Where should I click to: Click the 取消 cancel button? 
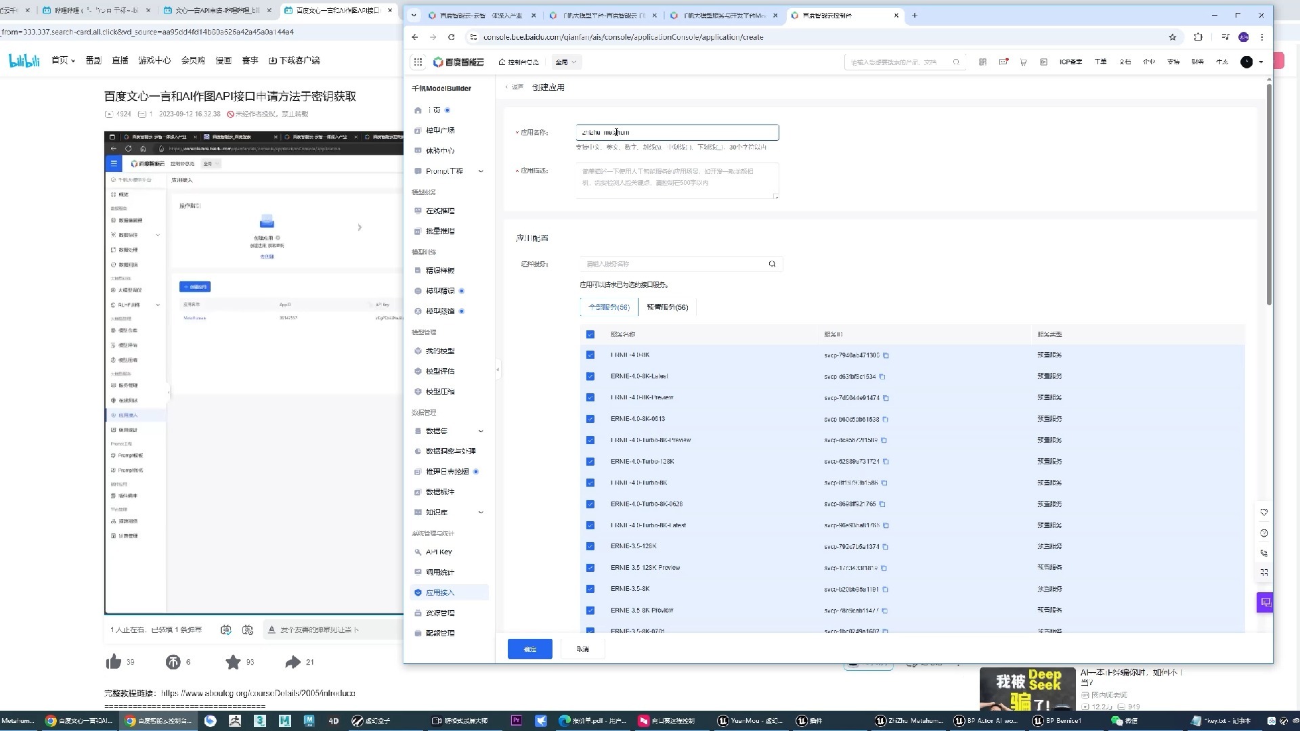click(582, 649)
